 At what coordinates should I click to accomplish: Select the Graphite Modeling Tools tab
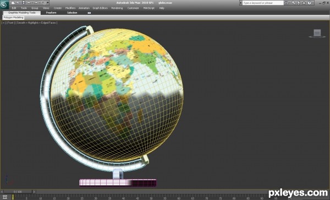point(22,13)
